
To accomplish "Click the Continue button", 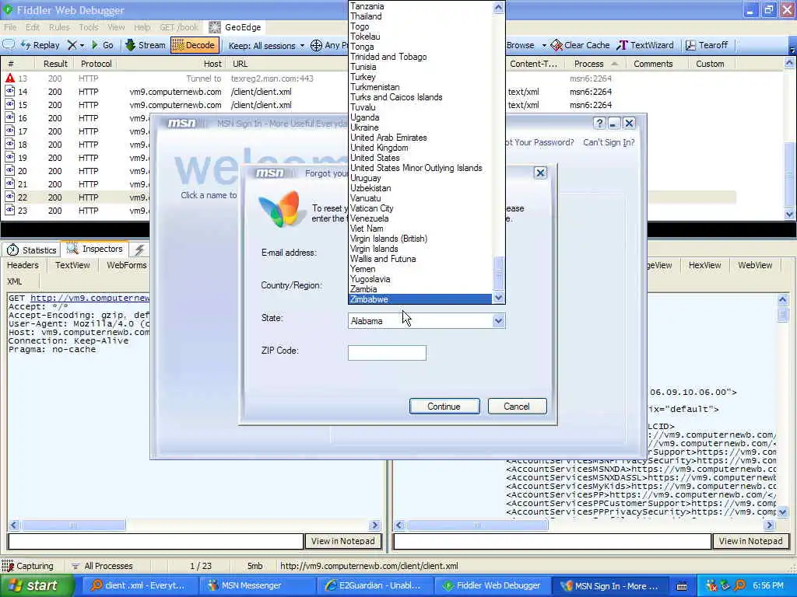I will click(444, 406).
